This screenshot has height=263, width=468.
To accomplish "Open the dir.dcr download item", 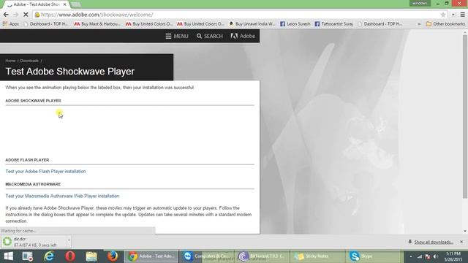I will (33, 242).
